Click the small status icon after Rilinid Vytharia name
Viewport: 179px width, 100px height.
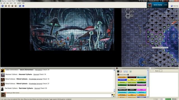pyautogui.click(x=128, y=75)
